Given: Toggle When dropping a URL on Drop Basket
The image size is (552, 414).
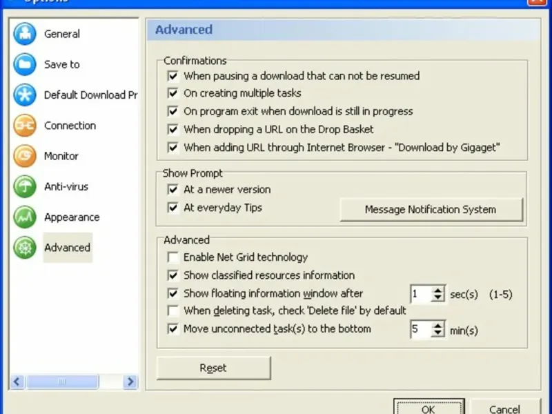Looking at the screenshot, I should pos(173,130).
